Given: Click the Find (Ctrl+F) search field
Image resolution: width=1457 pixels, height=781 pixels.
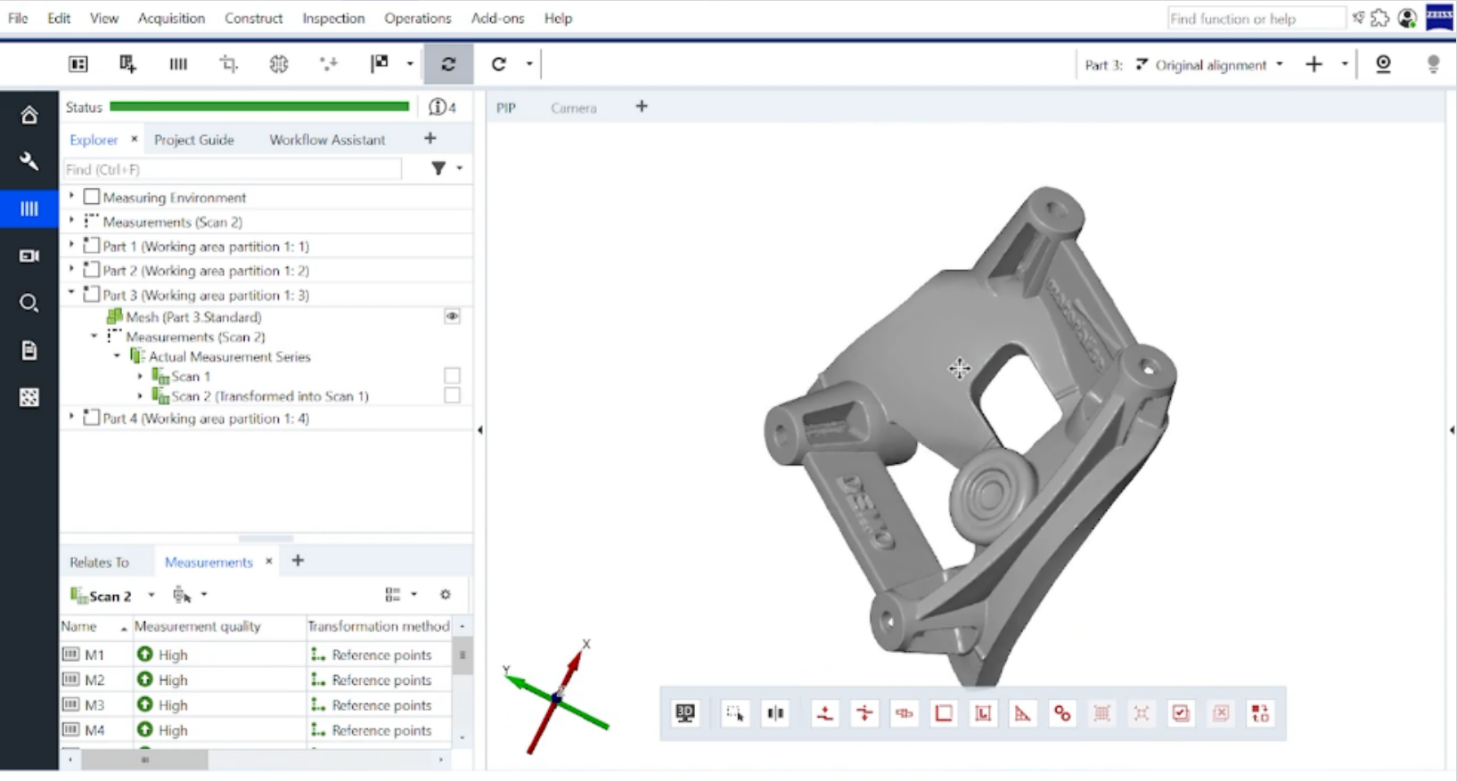Looking at the screenshot, I should [233, 169].
